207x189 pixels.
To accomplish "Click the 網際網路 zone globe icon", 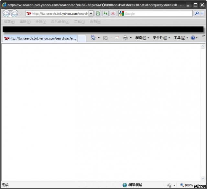I will (125, 185).
